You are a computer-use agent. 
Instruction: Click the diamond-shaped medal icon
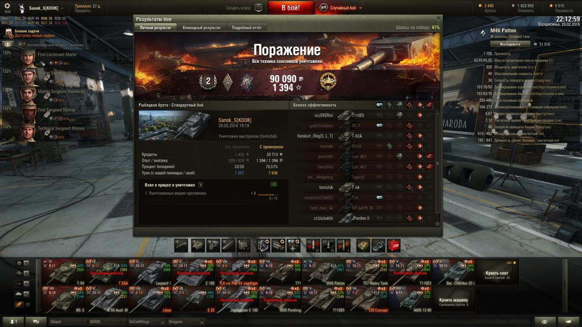(227, 81)
